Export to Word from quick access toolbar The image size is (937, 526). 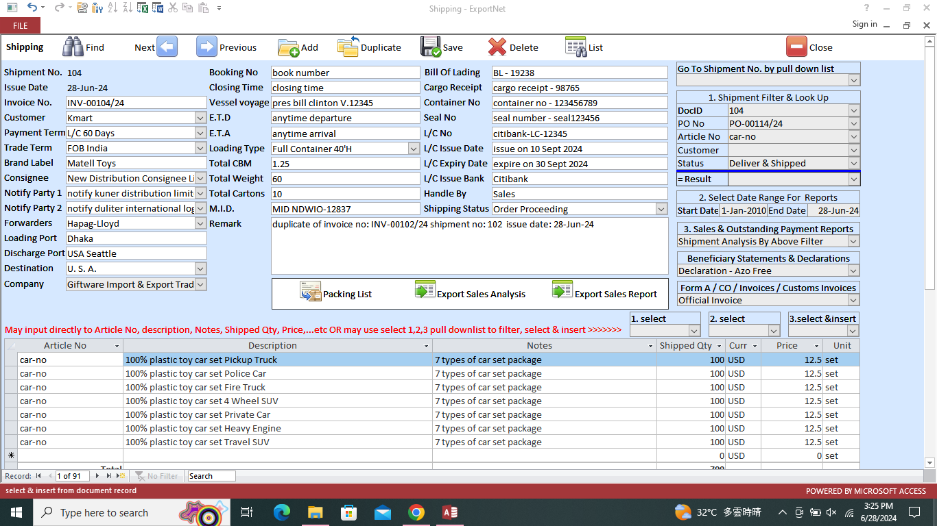tap(158, 8)
